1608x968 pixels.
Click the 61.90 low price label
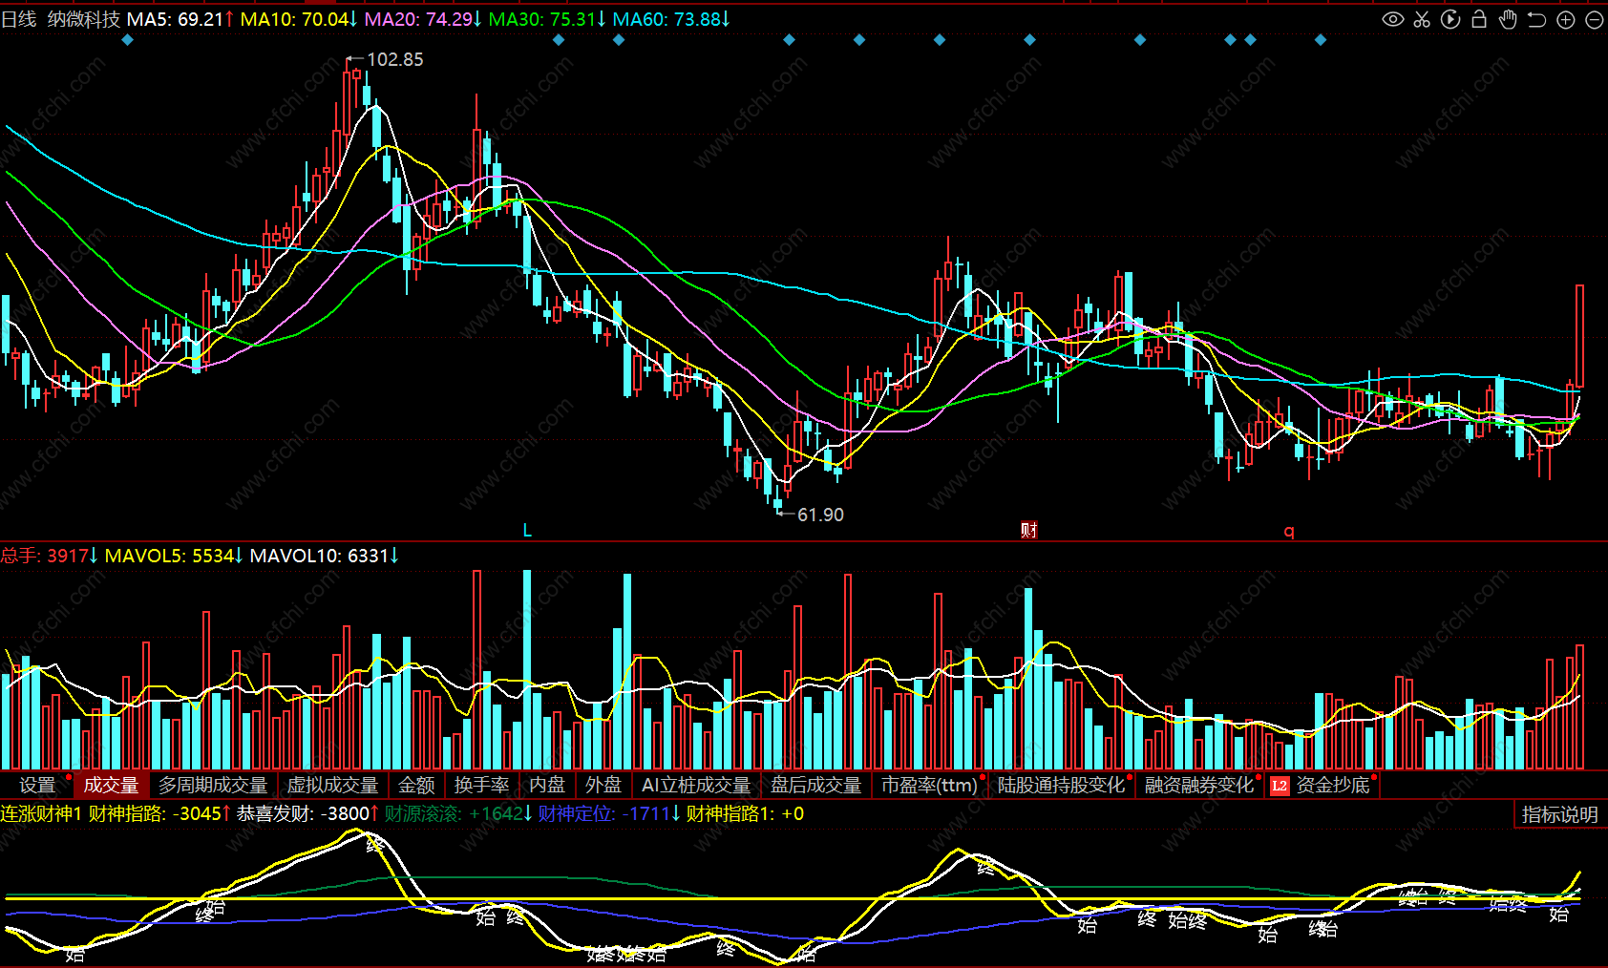tap(820, 515)
